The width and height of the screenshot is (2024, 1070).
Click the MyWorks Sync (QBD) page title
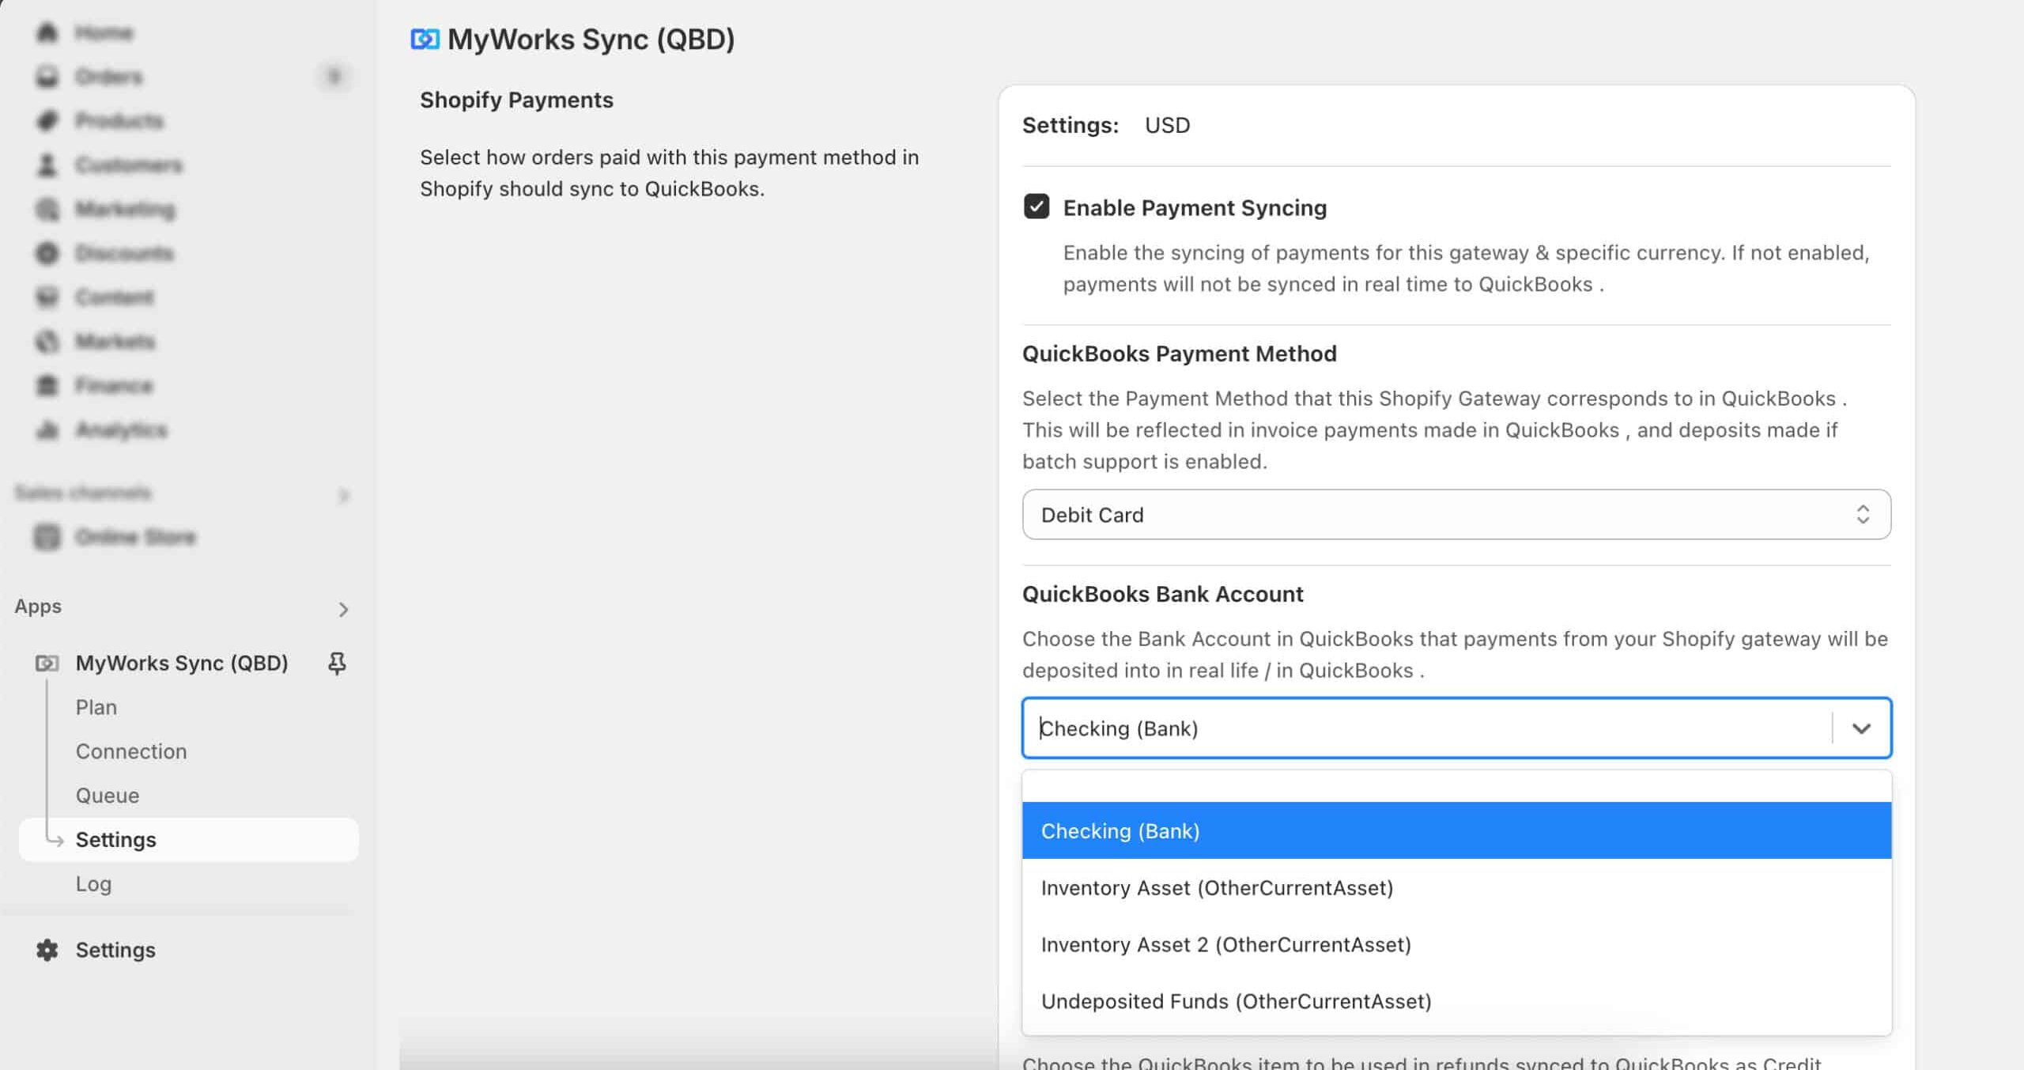591,39
